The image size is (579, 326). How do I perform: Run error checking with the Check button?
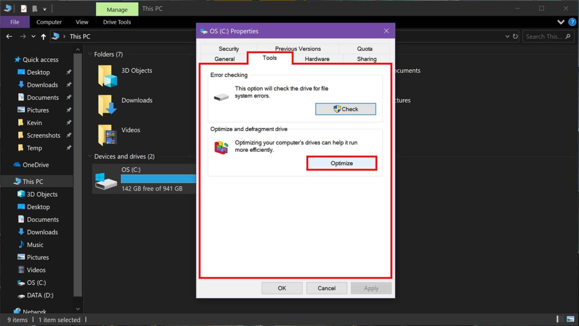pos(346,109)
